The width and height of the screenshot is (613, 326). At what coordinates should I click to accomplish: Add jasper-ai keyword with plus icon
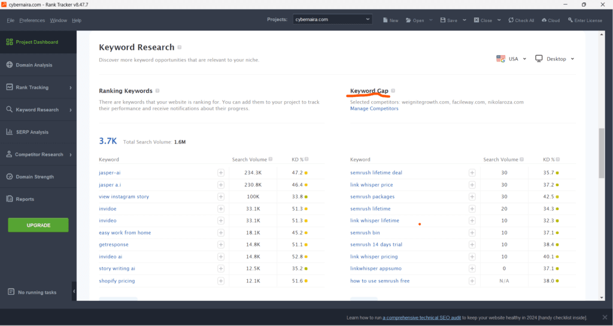click(x=221, y=172)
